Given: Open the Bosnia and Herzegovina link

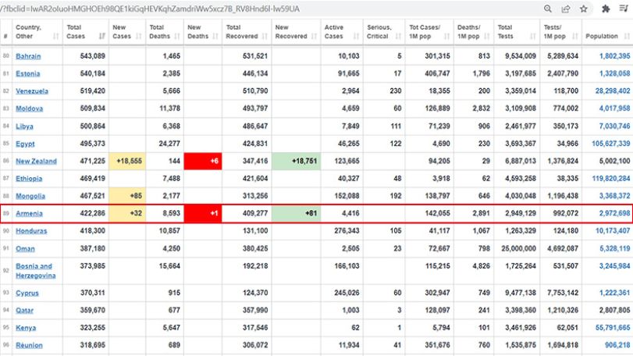Looking at the screenshot, I should (x=36, y=271).
